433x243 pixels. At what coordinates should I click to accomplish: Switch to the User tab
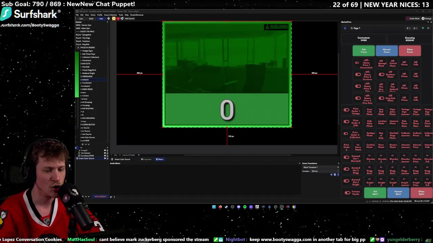[x=101, y=19]
